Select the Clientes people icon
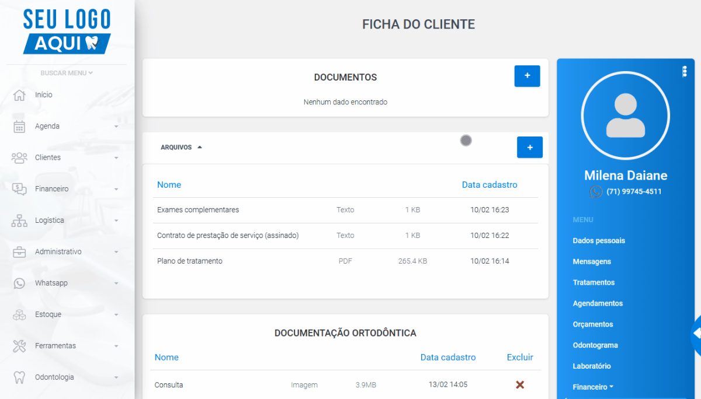The image size is (701, 399). 19,157
